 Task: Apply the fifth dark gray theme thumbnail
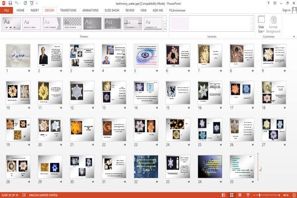pos(93,23)
